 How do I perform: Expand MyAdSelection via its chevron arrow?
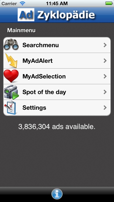105,76
